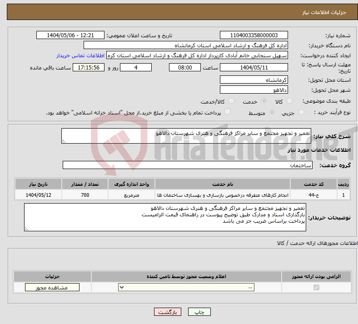The image size is (358, 324).
Task: Click the طبقه بندی موضوعی label
Action: click(x=326, y=101)
